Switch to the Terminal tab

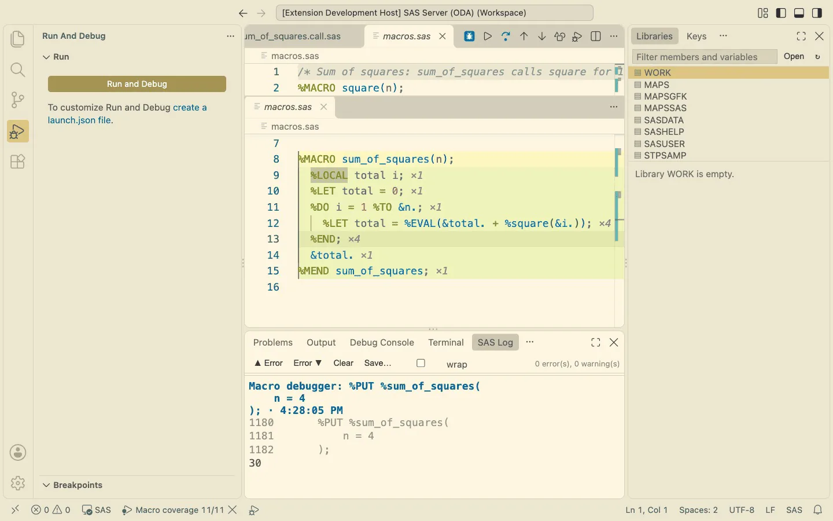point(446,343)
